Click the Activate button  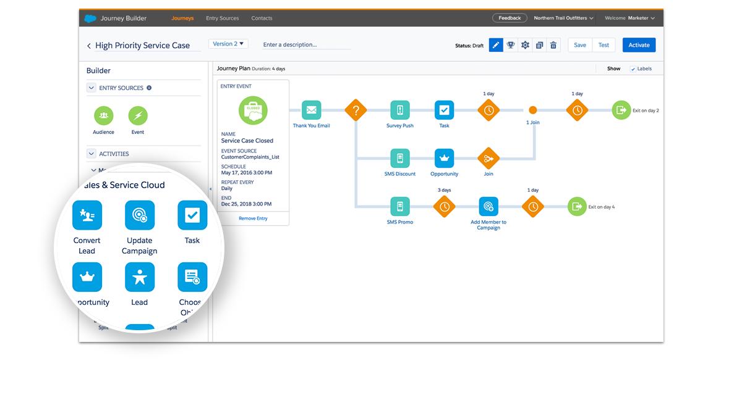(x=639, y=45)
